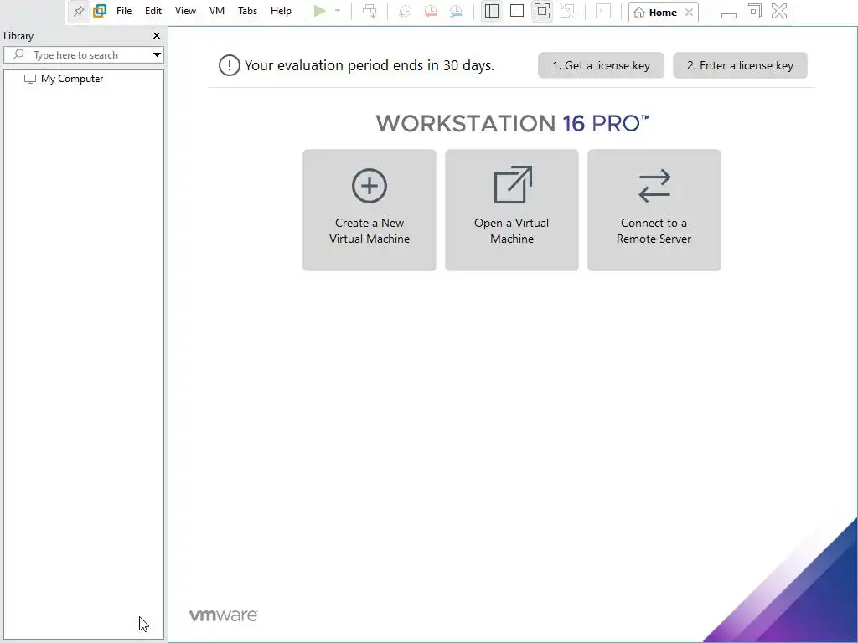This screenshot has height=643, width=858.
Task: Select My Computer in the library
Action: [72, 79]
